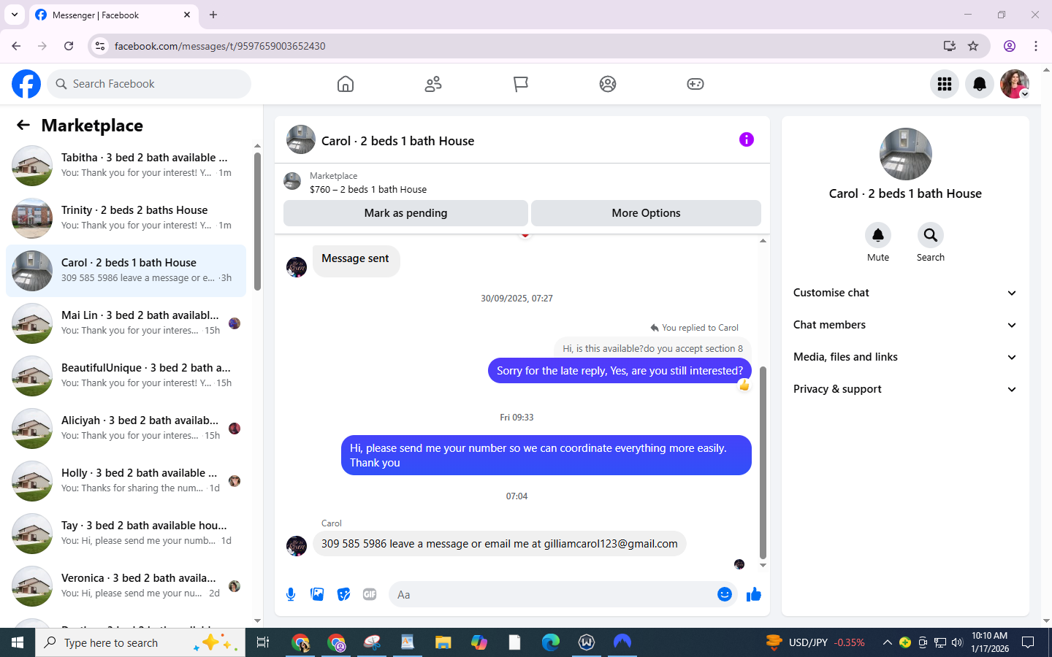The height and width of the screenshot is (657, 1052).
Task: Click the 'please send me your number' message
Action: 546,456
